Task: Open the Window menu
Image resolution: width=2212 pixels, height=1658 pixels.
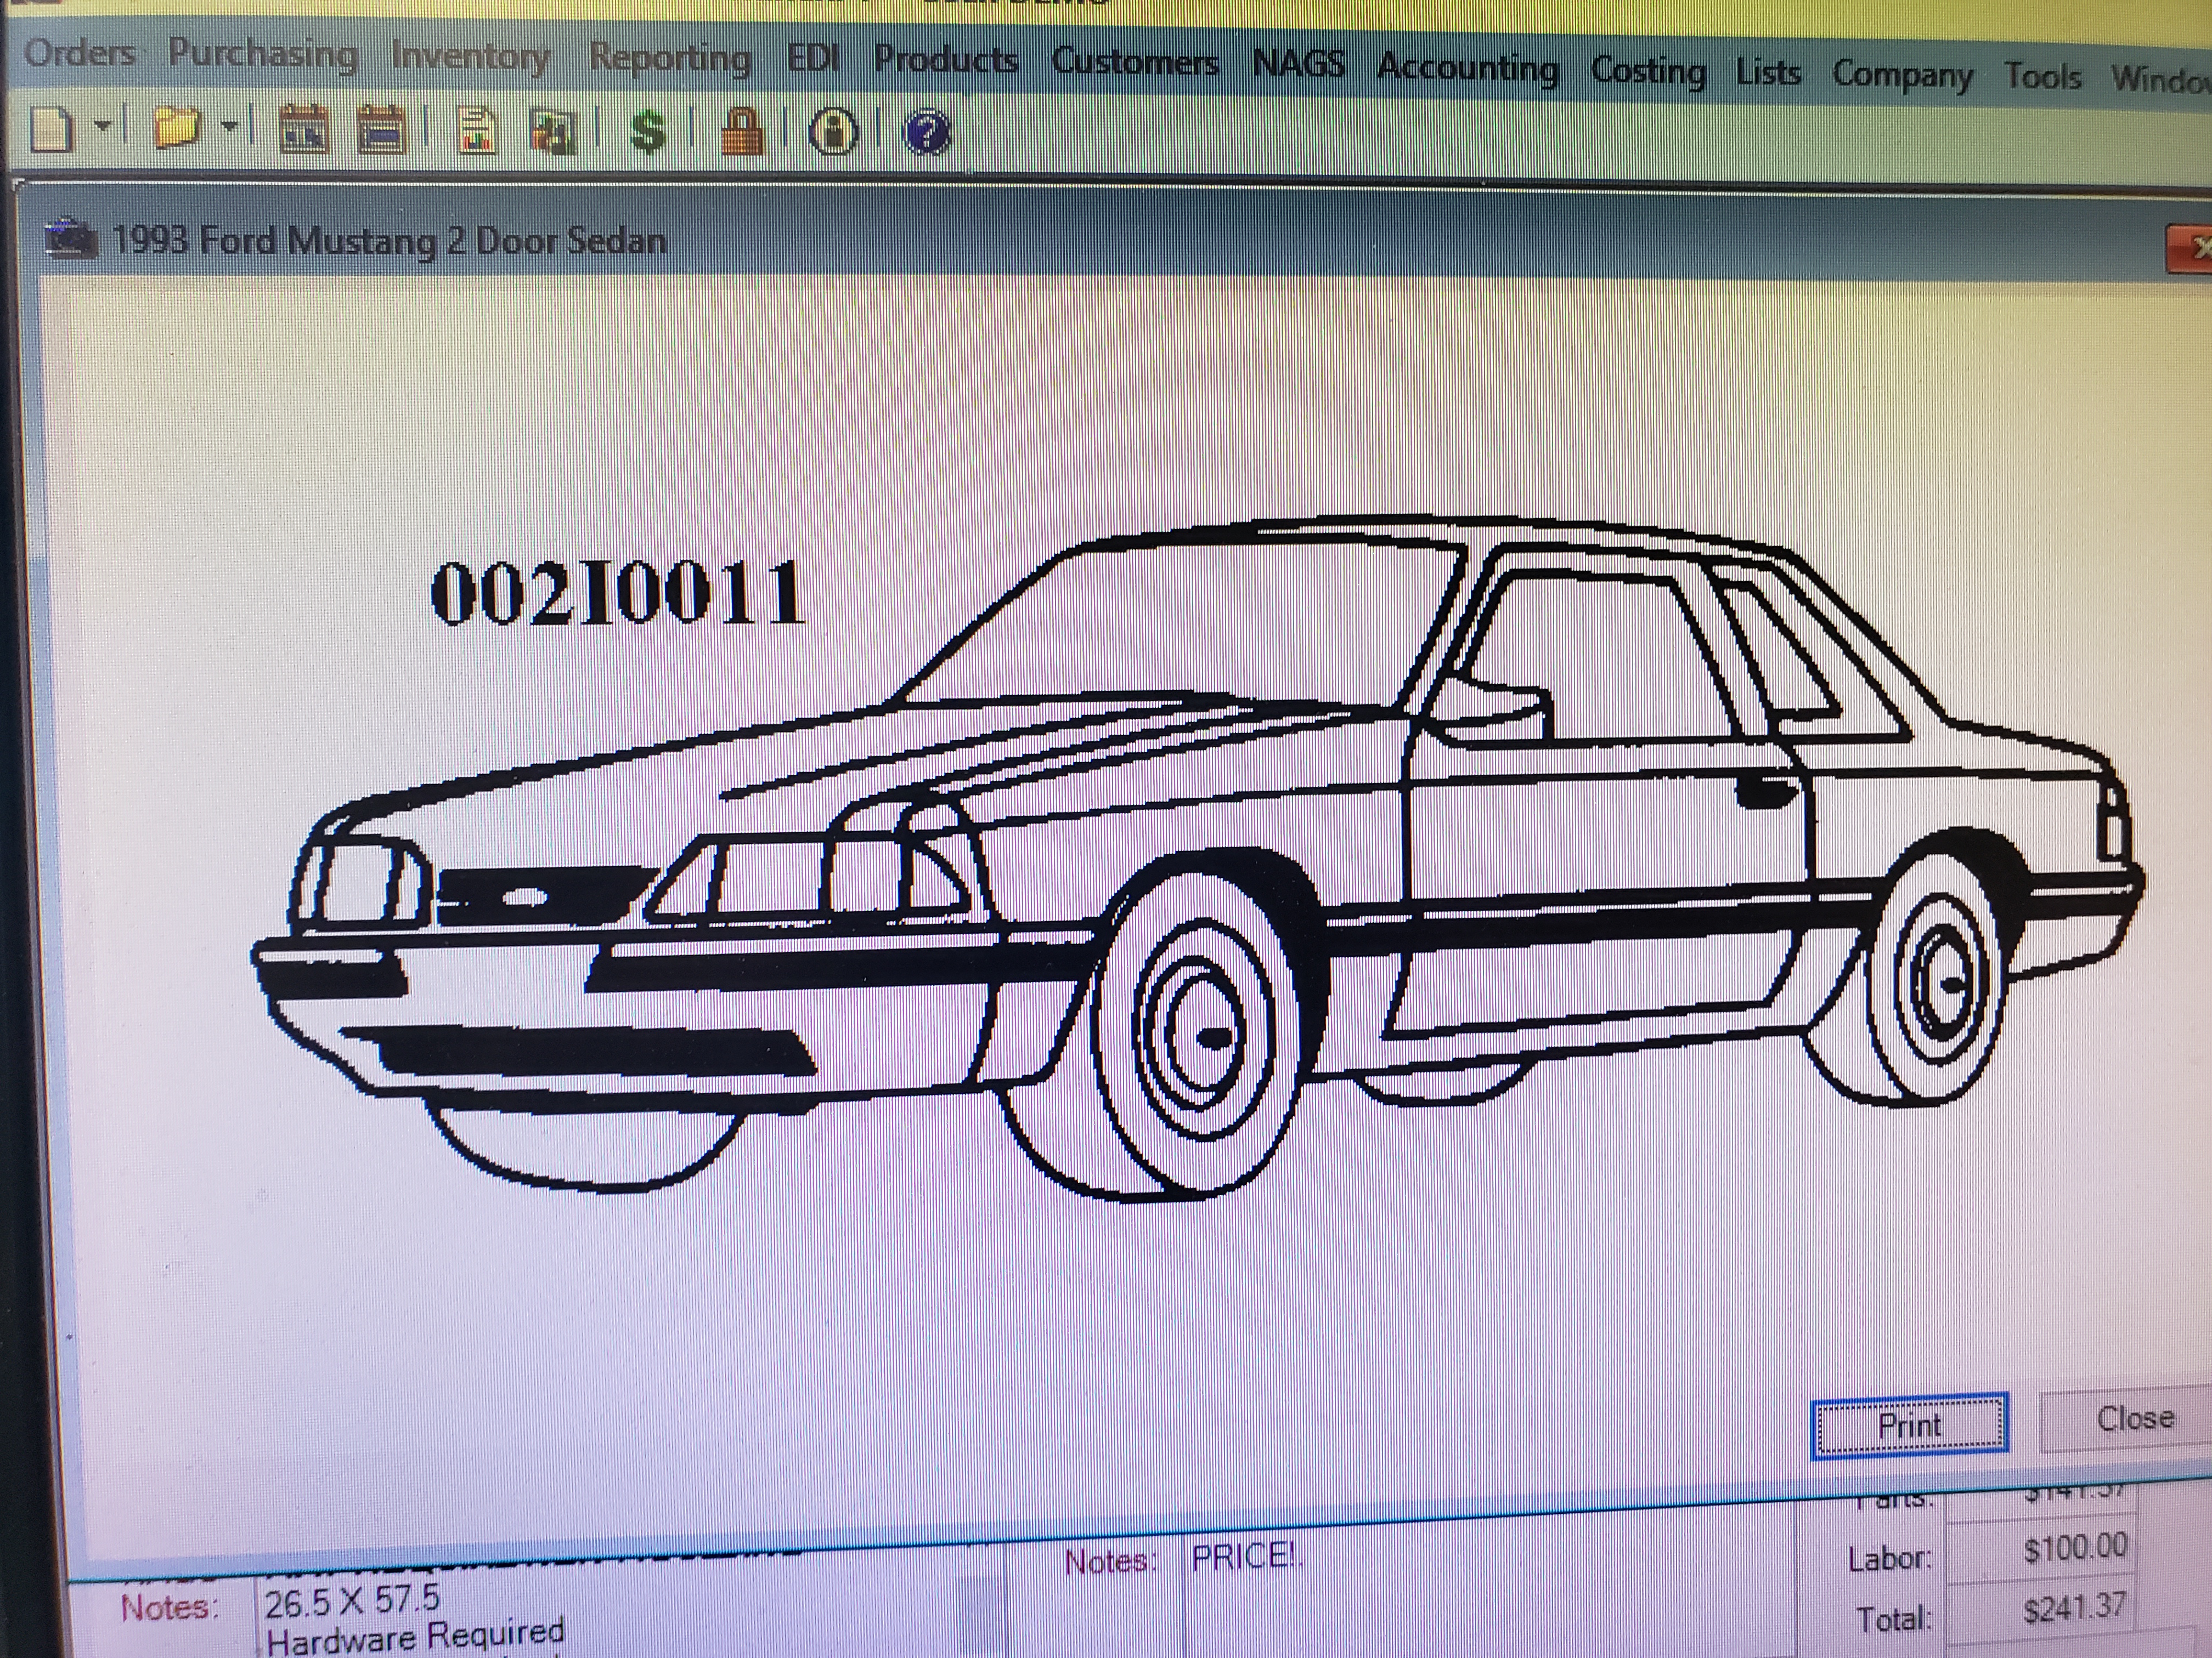Action: (x=2161, y=78)
